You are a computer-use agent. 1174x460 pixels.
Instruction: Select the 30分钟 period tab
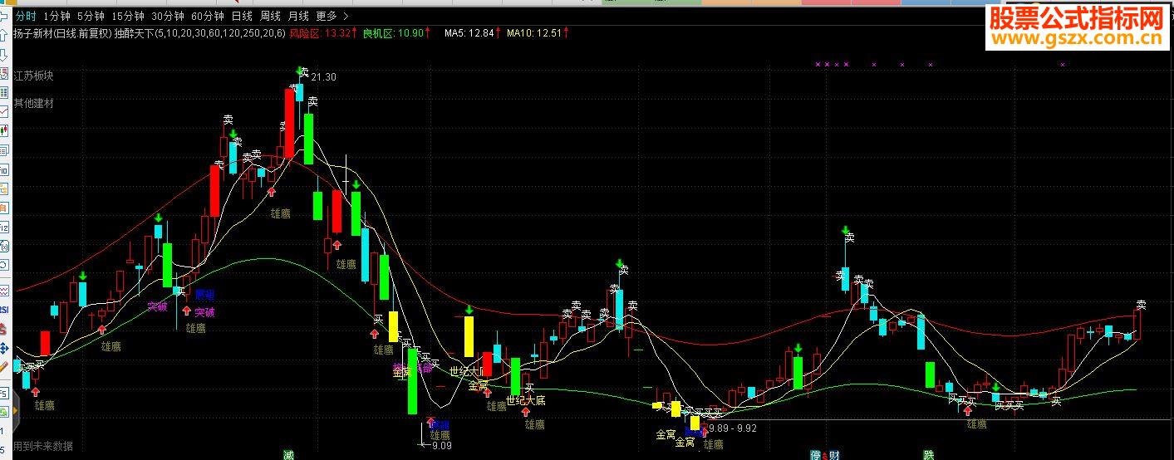click(168, 16)
